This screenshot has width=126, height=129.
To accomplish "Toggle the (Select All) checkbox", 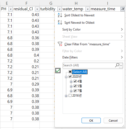I will coord(70,72).
